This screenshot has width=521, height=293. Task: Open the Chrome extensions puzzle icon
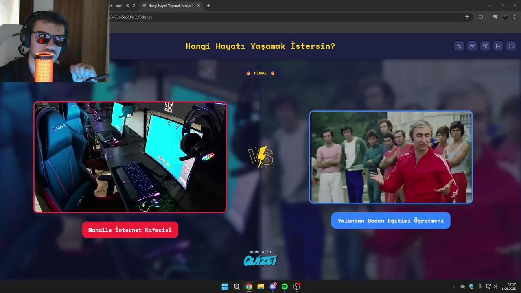481,17
